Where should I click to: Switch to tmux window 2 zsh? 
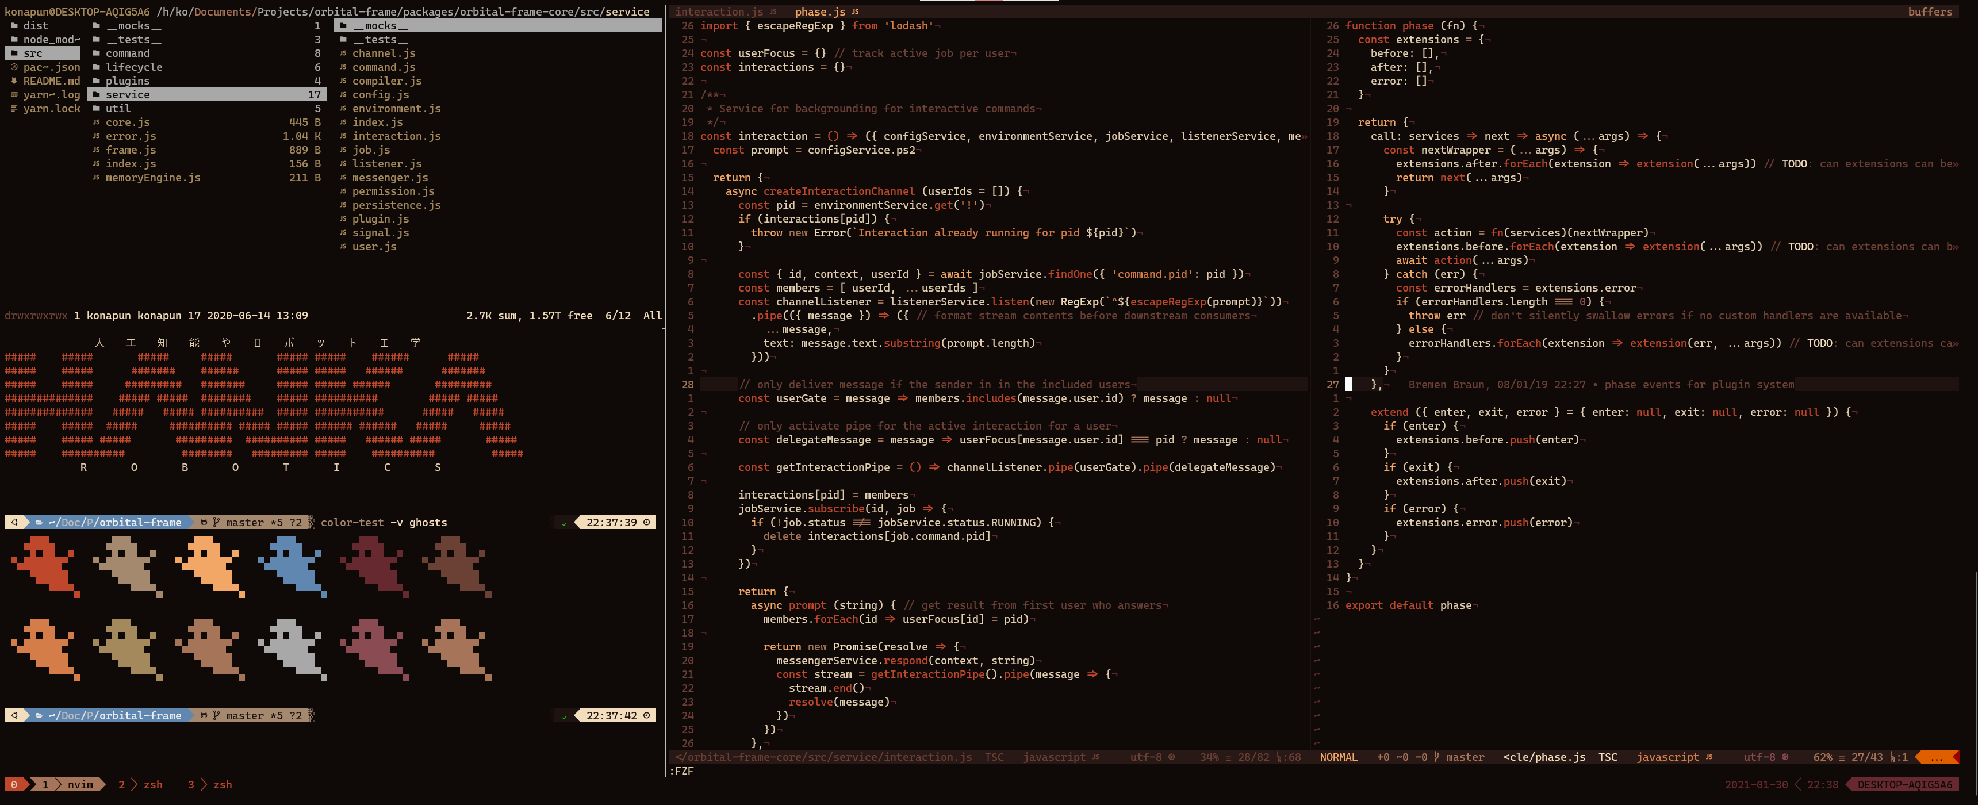click(x=141, y=784)
